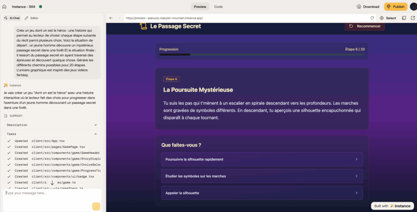
Task: Click the Progression bar
Action: [261, 54]
